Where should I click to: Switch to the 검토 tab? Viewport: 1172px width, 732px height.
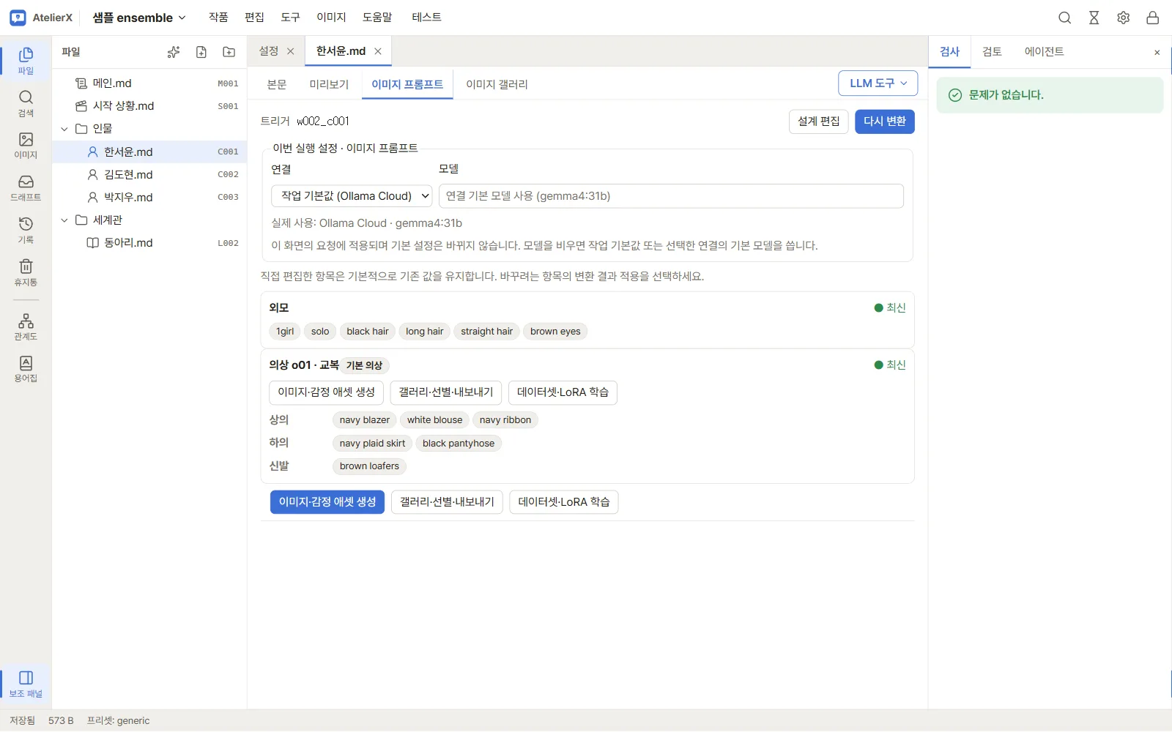[x=992, y=52]
